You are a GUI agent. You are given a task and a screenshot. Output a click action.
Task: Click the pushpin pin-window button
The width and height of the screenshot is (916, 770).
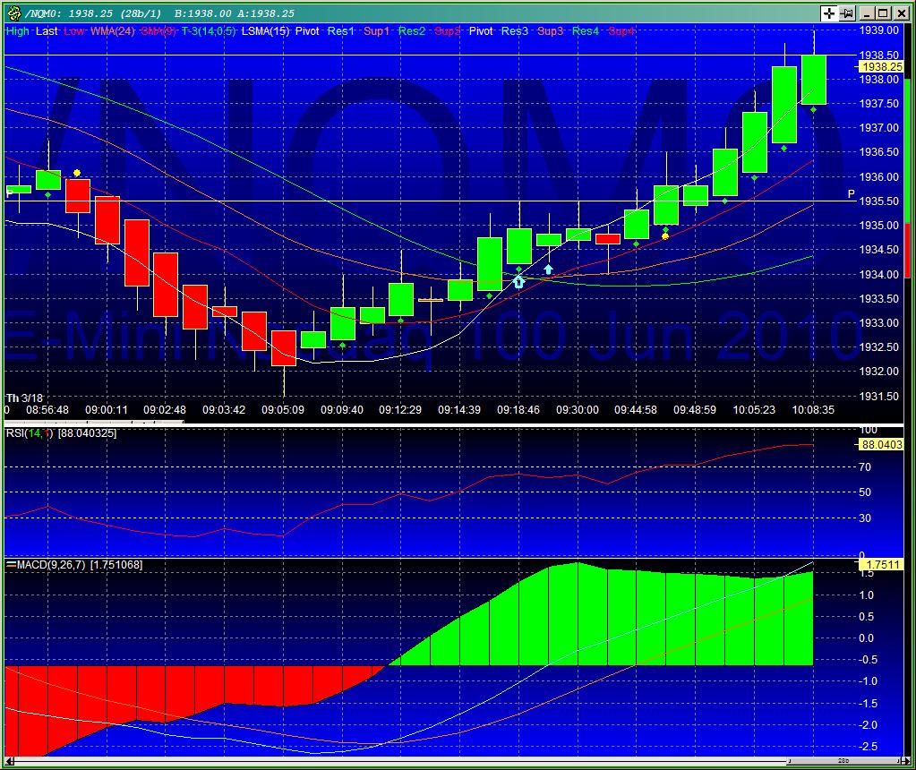pos(848,13)
